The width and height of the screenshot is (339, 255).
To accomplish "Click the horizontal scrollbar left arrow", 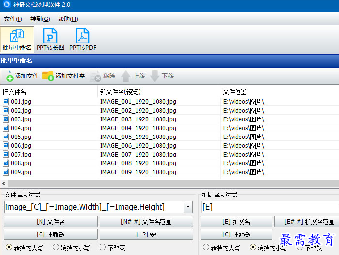I will pyautogui.click(x=4, y=184).
